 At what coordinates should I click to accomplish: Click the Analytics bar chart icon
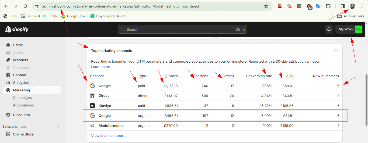(8, 83)
